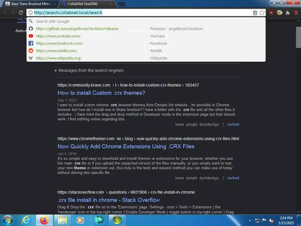Image resolution: width=301 pixels, height=226 pixels.
Task: Open the network status tray icon
Action: 257,220
